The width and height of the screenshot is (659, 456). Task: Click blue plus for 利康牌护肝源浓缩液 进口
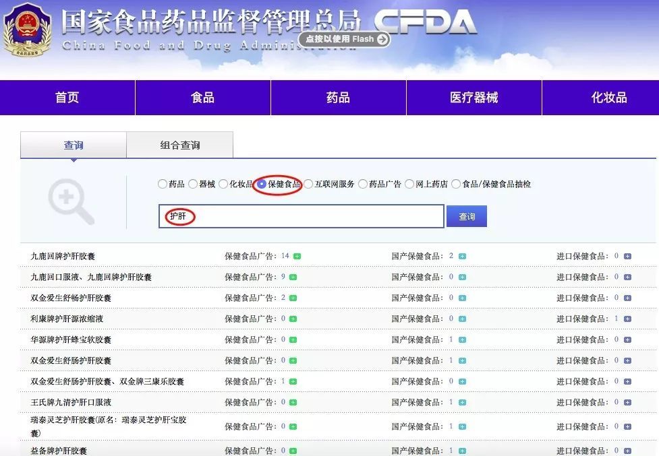click(627, 319)
